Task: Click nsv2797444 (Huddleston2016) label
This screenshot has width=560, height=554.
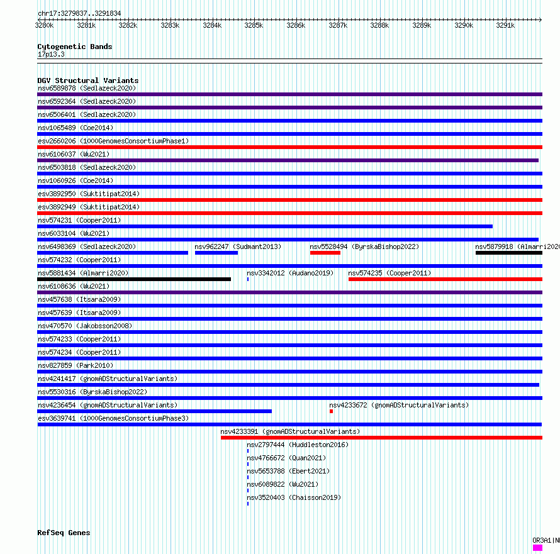Action: click(298, 445)
